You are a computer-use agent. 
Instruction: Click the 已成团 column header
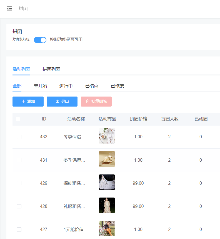pos(201,119)
